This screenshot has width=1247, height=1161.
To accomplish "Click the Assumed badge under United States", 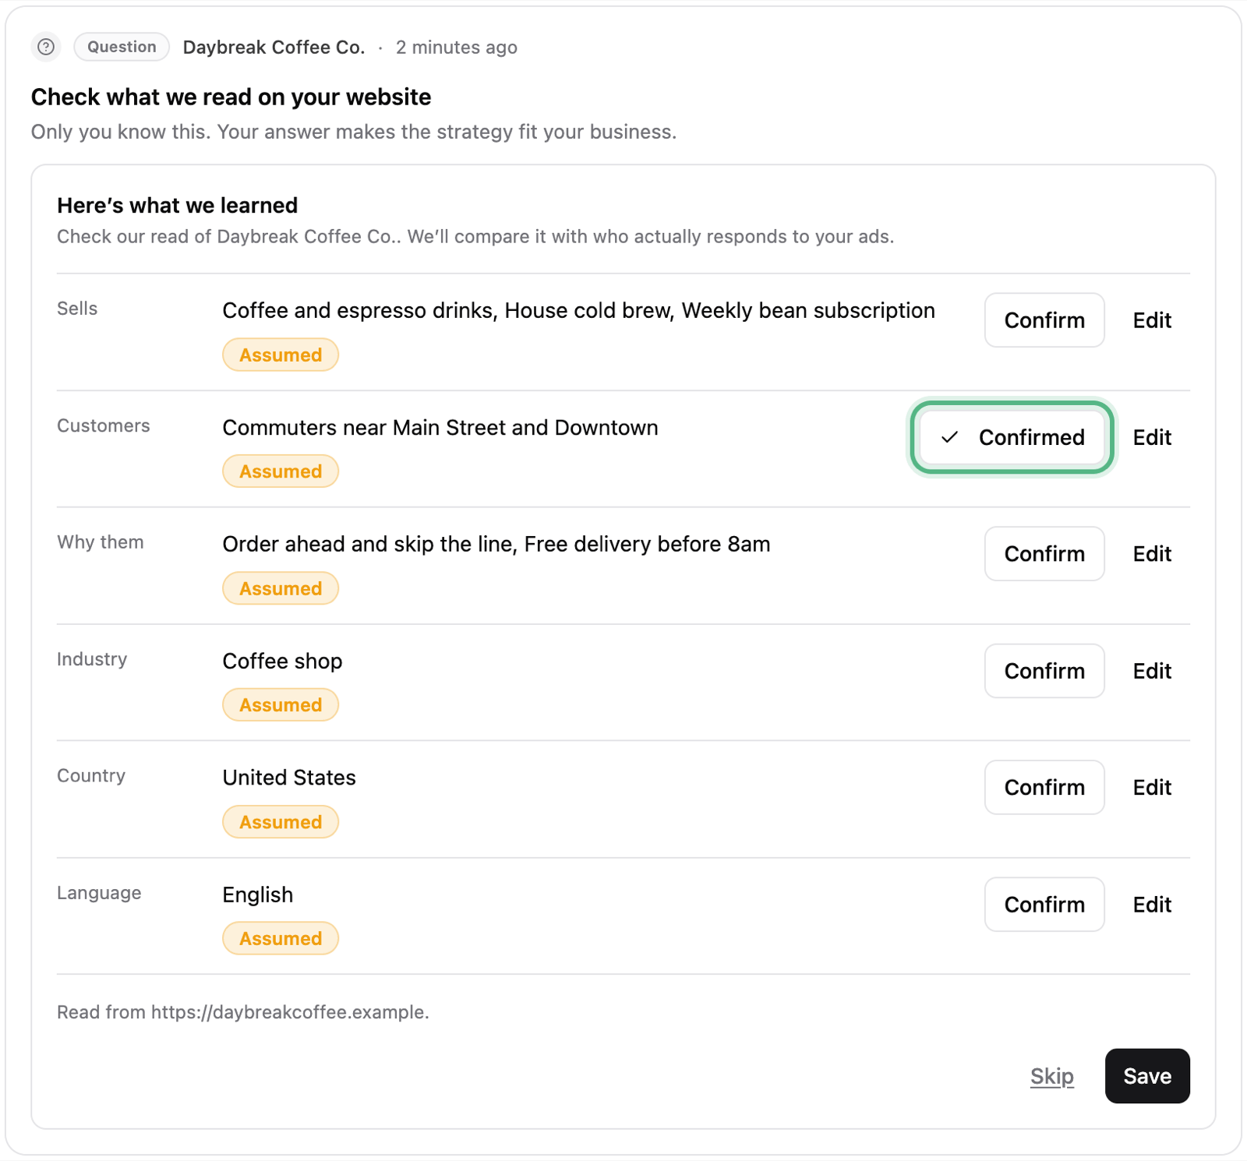I will click(x=281, y=822).
